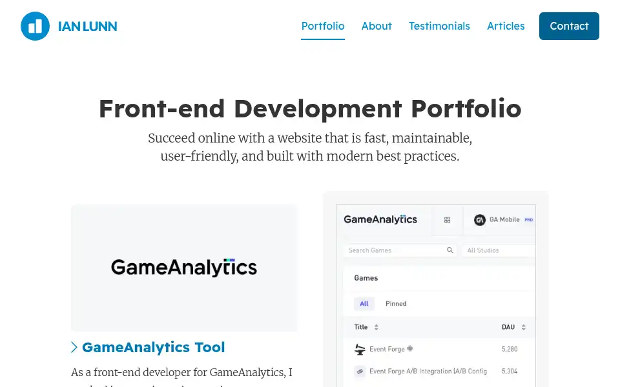This screenshot has height=387, width=620.
Task: Click the DAU value 5,304
Action: (x=510, y=372)
